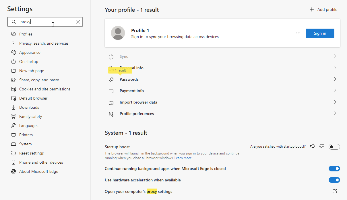Turn off Continue running background apps toggle
Image resolution: width=347 pixels, height=200 pixels.
point(334,169)
